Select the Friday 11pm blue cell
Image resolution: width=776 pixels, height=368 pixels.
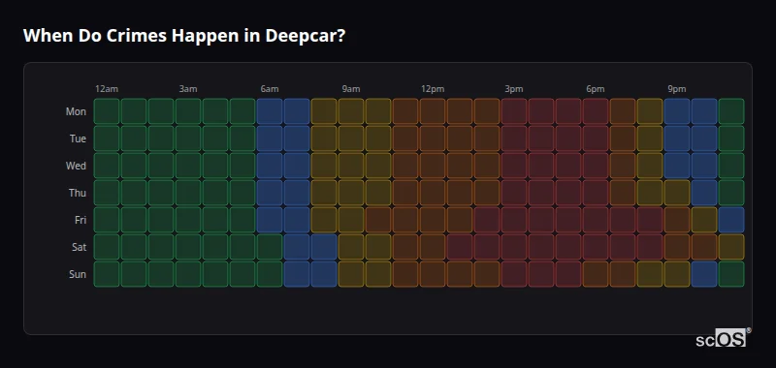pyautogui.click(x=731, y=220)
